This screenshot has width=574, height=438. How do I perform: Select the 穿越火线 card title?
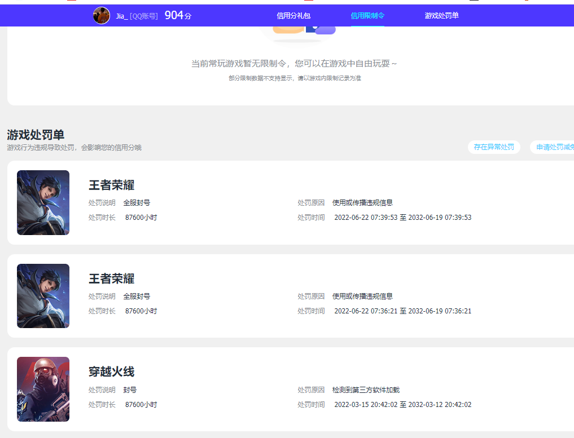111,372
